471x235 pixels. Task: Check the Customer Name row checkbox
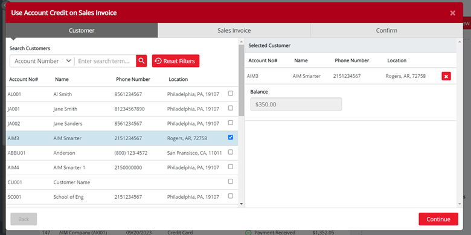point(231,181)
